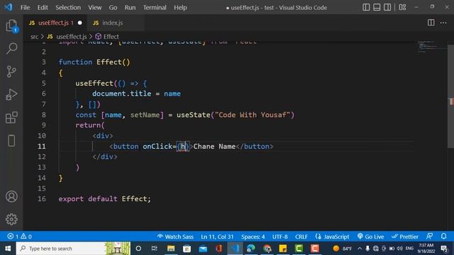Change file encoding UTF-8
Viewport: 454px width, 255px height.
(279, 237)
